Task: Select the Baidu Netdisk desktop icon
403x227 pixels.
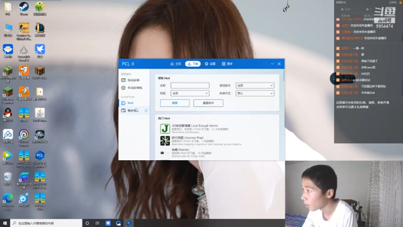Action: tap(8, 136)
